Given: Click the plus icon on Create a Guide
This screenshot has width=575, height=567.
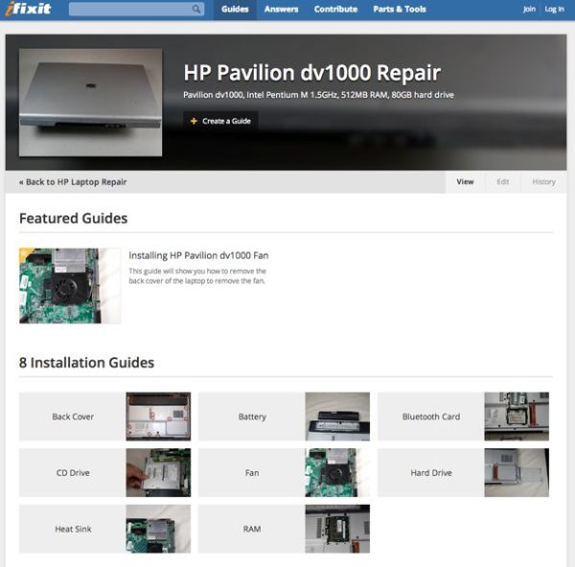Looking at the screenshot, I should (194, 122).
